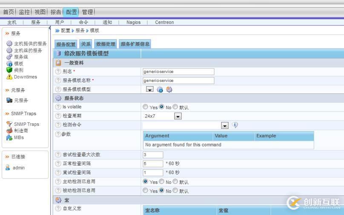Open the 主机组的服务 gear icon in the sidebar
344x215 pixels.
click(9, 50)
